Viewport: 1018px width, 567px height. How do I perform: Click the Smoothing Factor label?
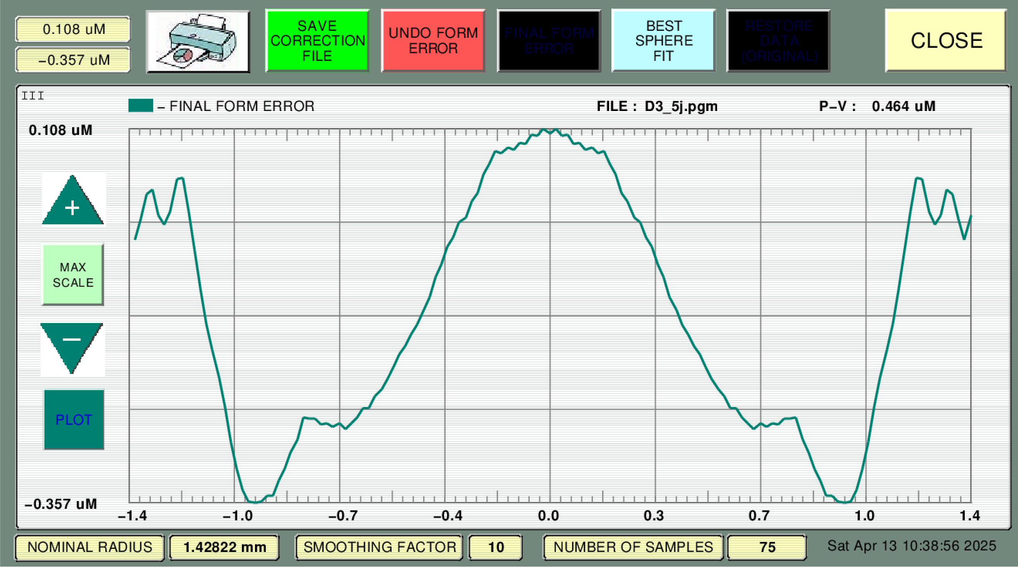coord(379,547)
